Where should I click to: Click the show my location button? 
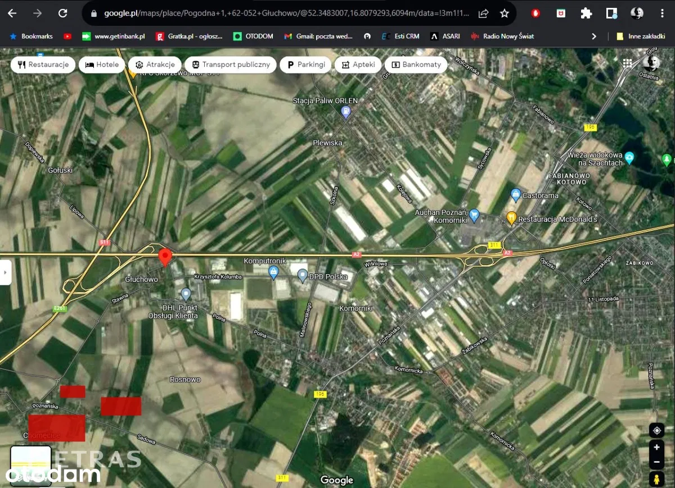coord(656,431)
